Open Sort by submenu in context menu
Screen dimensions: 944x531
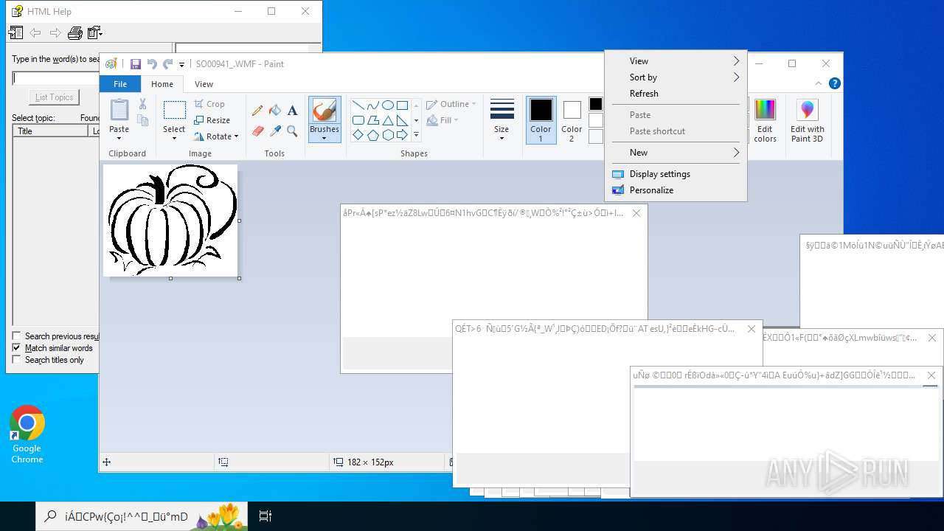676,77
